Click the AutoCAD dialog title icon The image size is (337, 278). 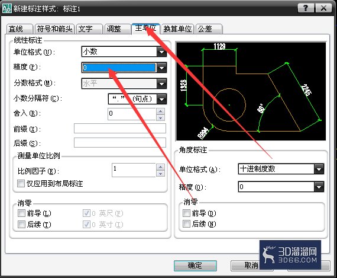(x=7, y=8)
